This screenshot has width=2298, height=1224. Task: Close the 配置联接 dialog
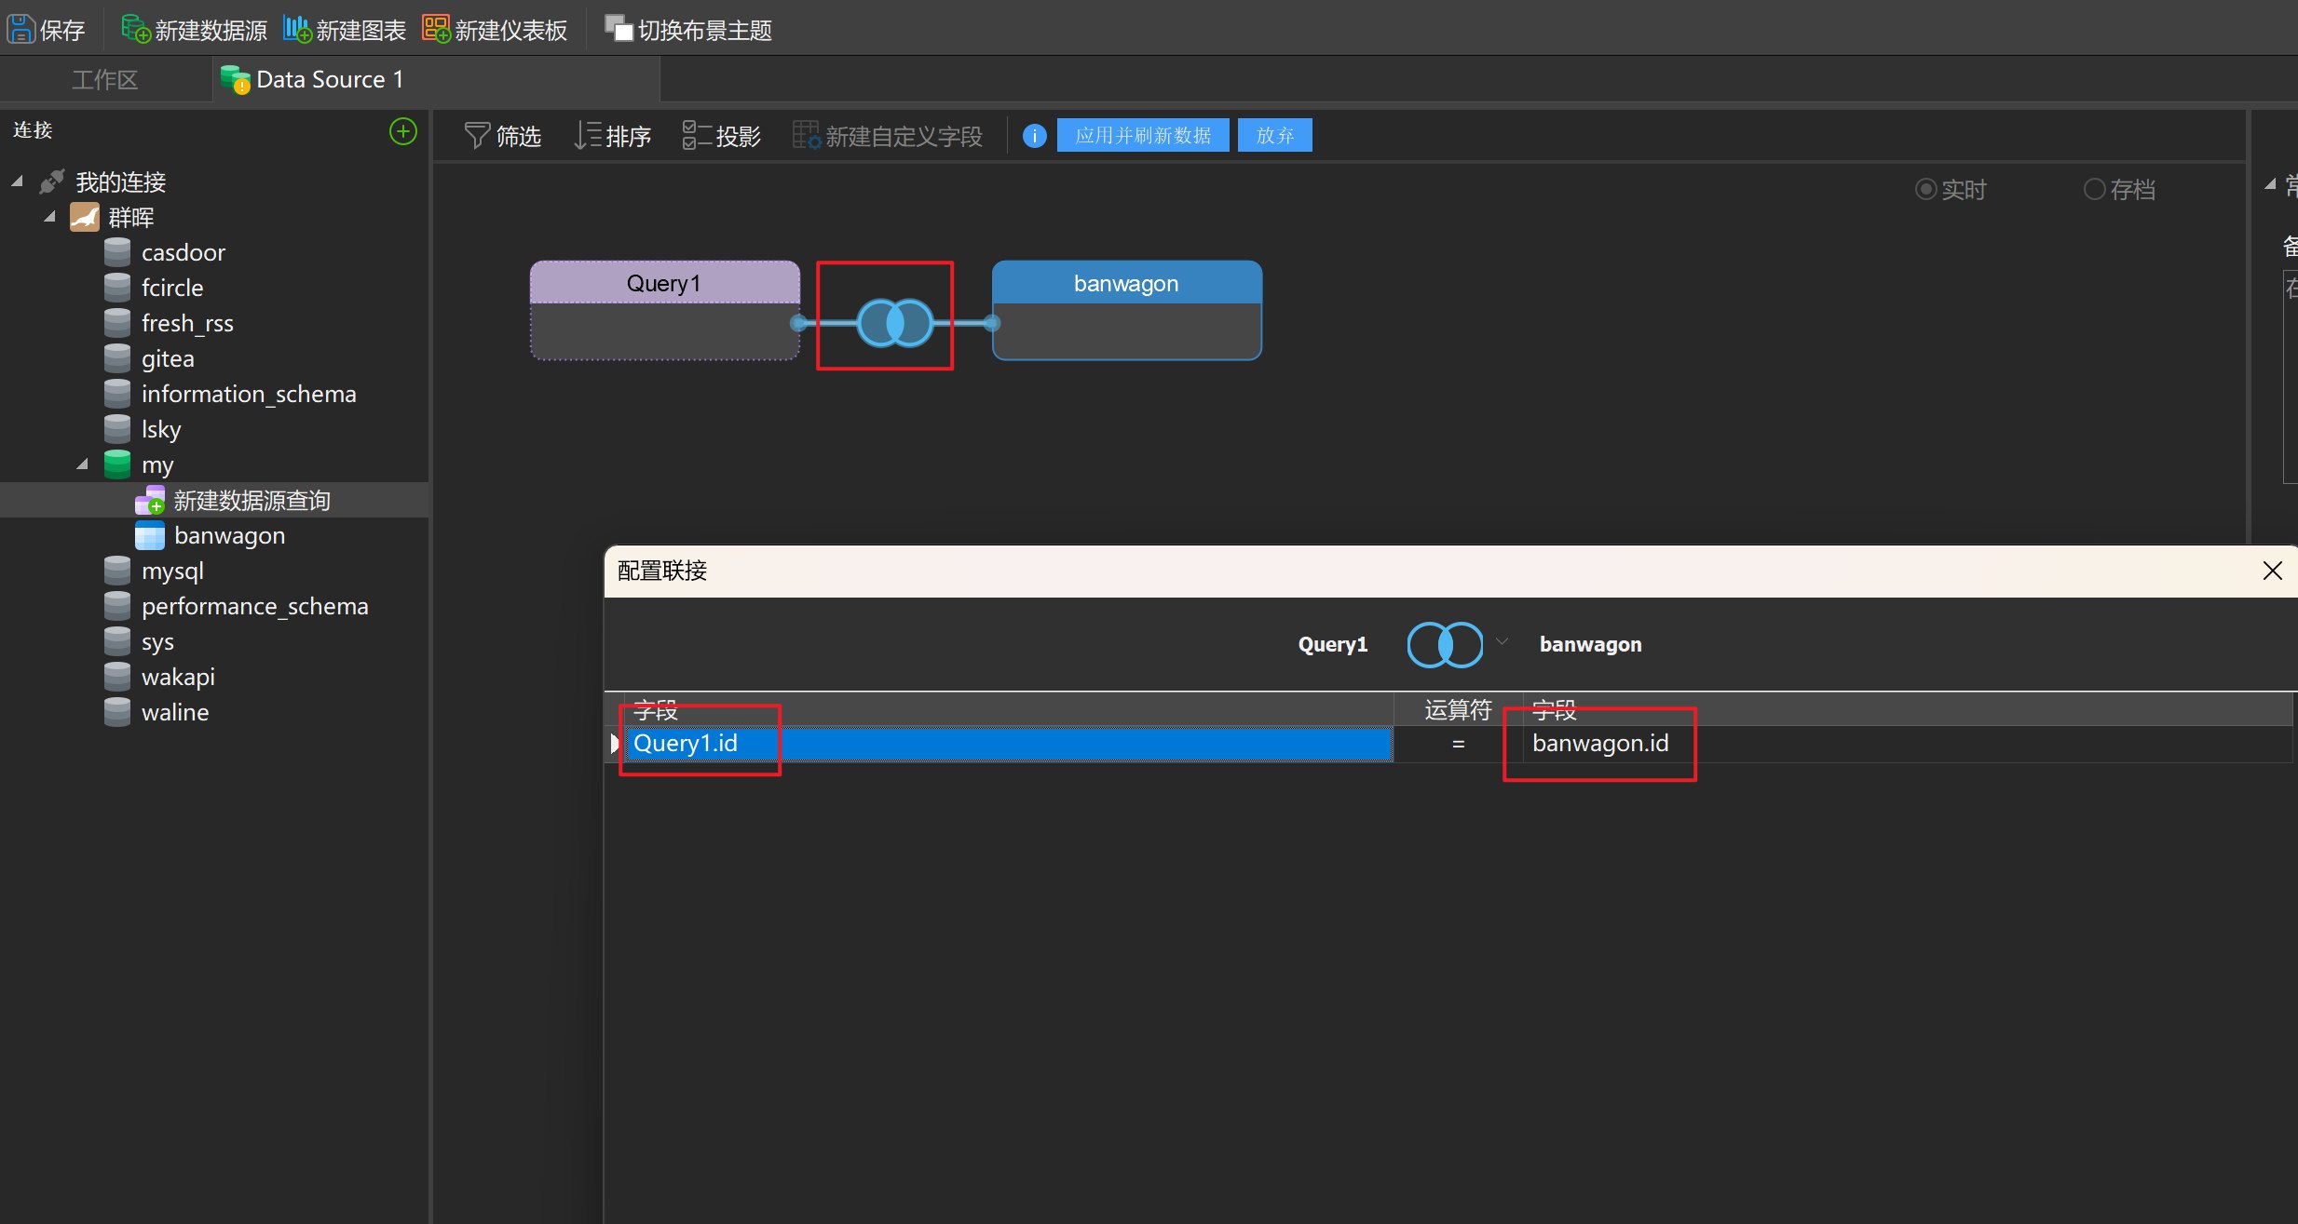tap(2272, 571)
